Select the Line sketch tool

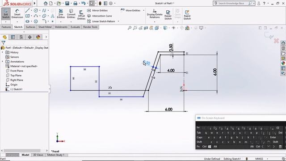click(x=27, y=10)
